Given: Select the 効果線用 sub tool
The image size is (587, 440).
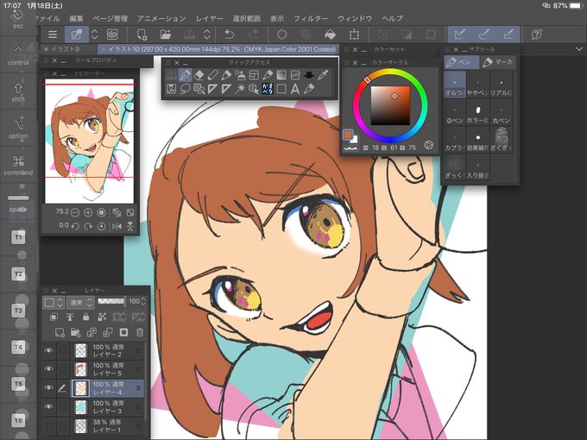Looking at the screenshot, I should point(477,141).
